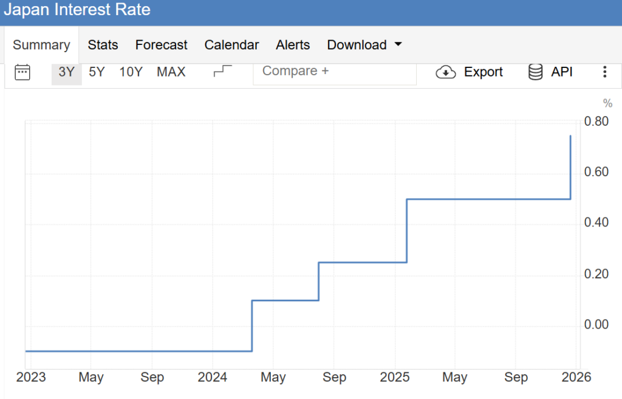Expand the Download dropdown menu
Screen dimensions: 622x399
(x=357, y=45)
